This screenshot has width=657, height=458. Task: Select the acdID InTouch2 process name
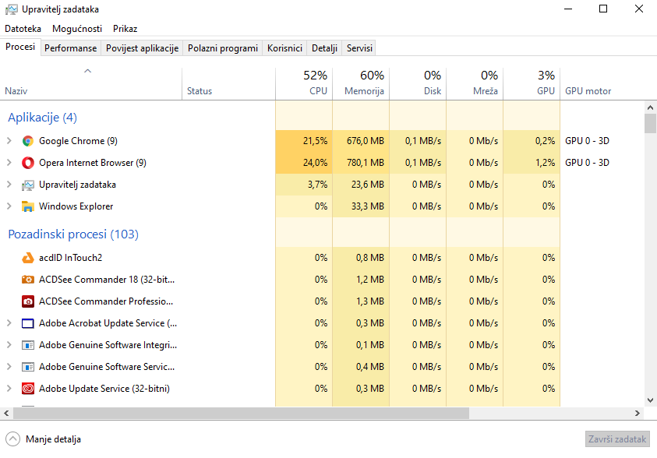(70, 258)
